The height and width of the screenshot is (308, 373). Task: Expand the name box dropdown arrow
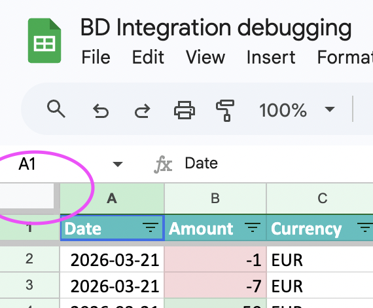click(118, 164)
